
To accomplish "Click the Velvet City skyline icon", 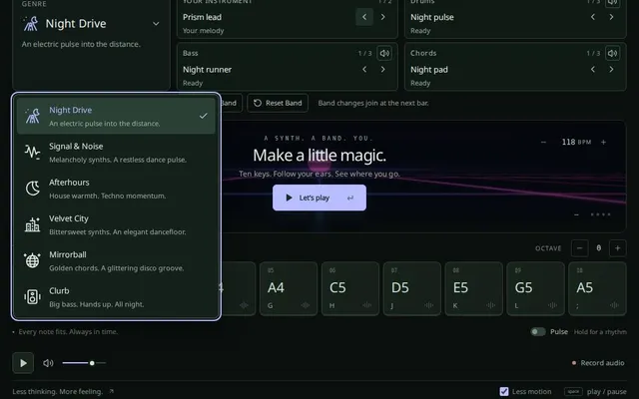I will [32, 224].
